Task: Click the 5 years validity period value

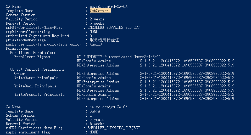Action: click(x=97, y=120)
